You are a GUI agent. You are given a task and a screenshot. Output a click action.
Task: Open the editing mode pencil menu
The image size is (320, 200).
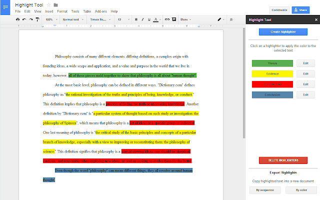click(221, 19)
